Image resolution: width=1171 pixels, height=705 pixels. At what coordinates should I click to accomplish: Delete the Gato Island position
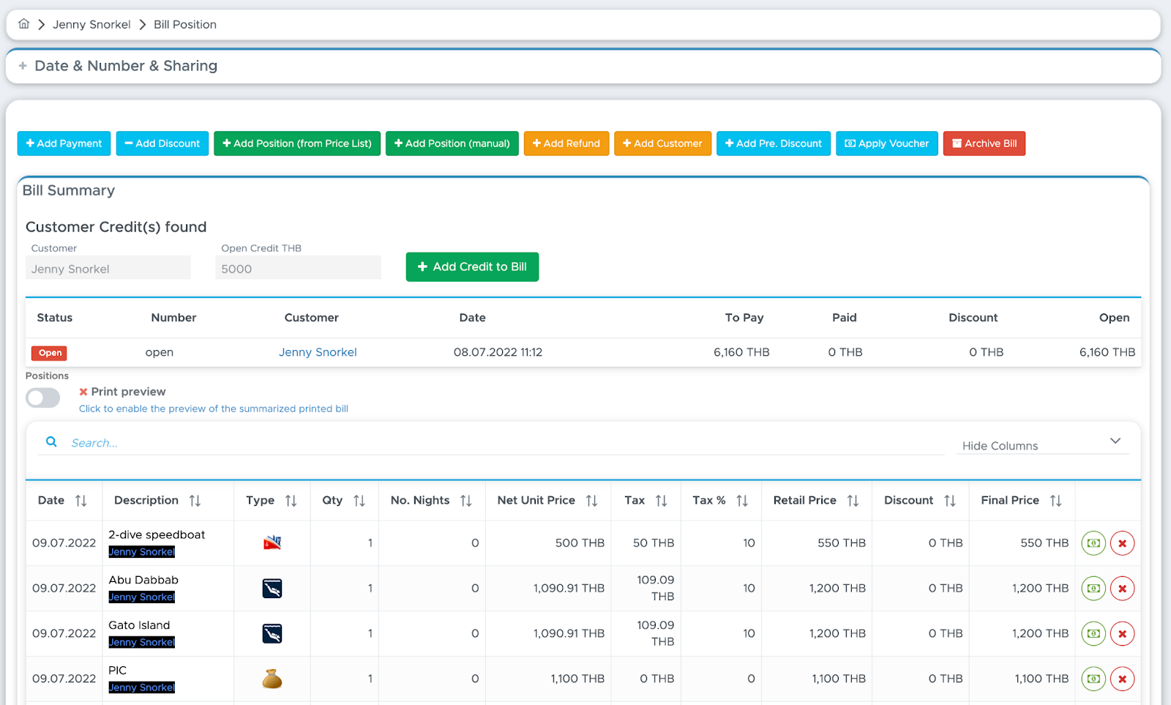point(1123,634)
